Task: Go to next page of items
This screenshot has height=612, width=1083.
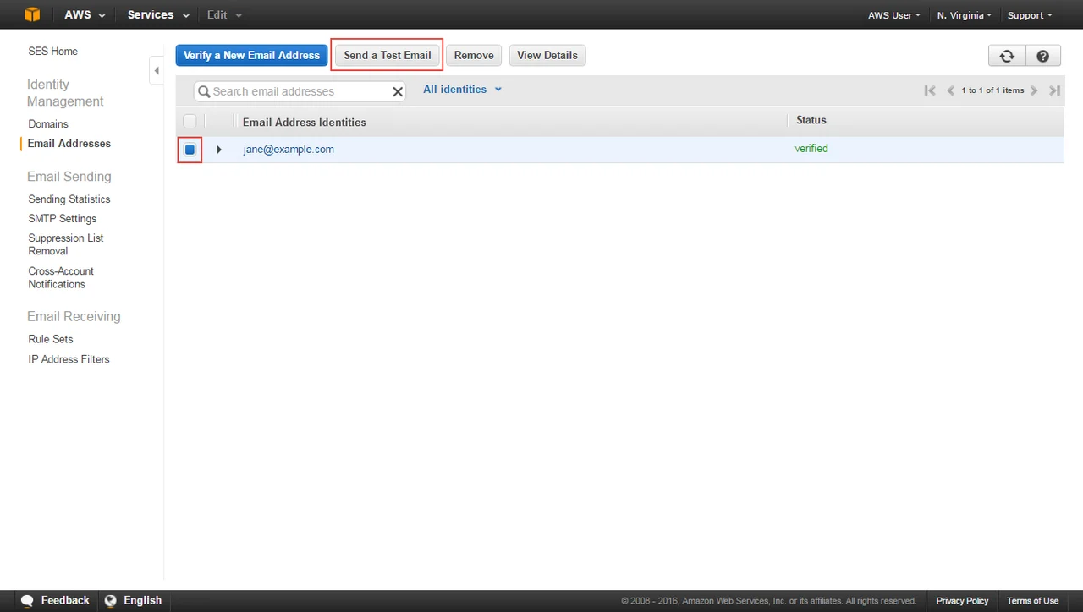Action: pos(1034,90)
